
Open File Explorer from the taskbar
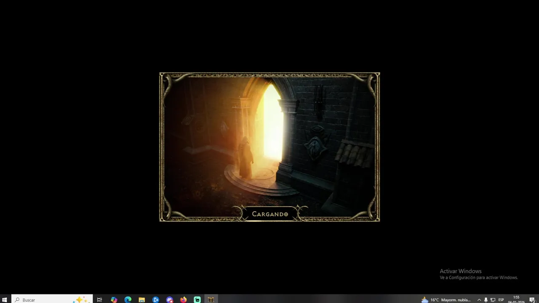coord(142,300)
